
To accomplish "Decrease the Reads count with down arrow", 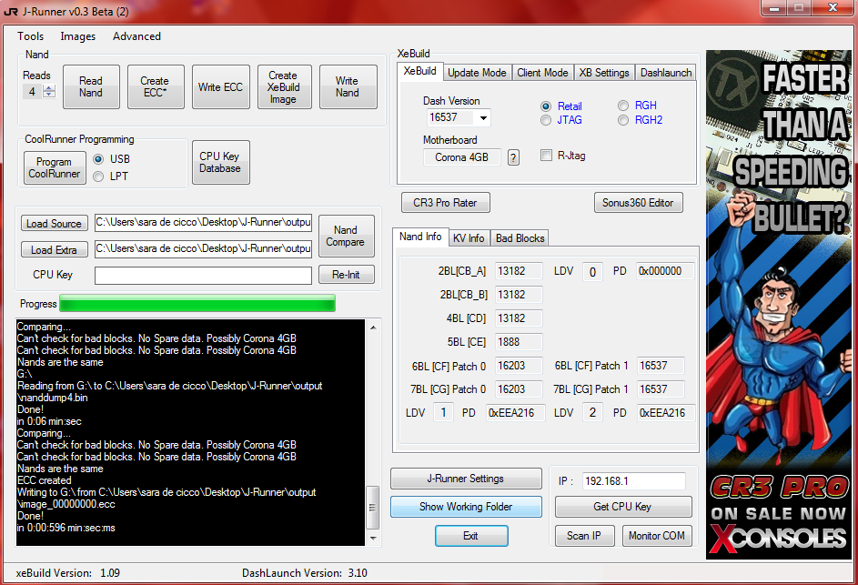I will tap(49, 95).
